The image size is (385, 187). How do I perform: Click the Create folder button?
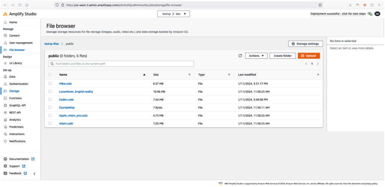(282, 56)
